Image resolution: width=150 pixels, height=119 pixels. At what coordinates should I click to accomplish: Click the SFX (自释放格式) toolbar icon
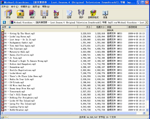tap(93, 14)
